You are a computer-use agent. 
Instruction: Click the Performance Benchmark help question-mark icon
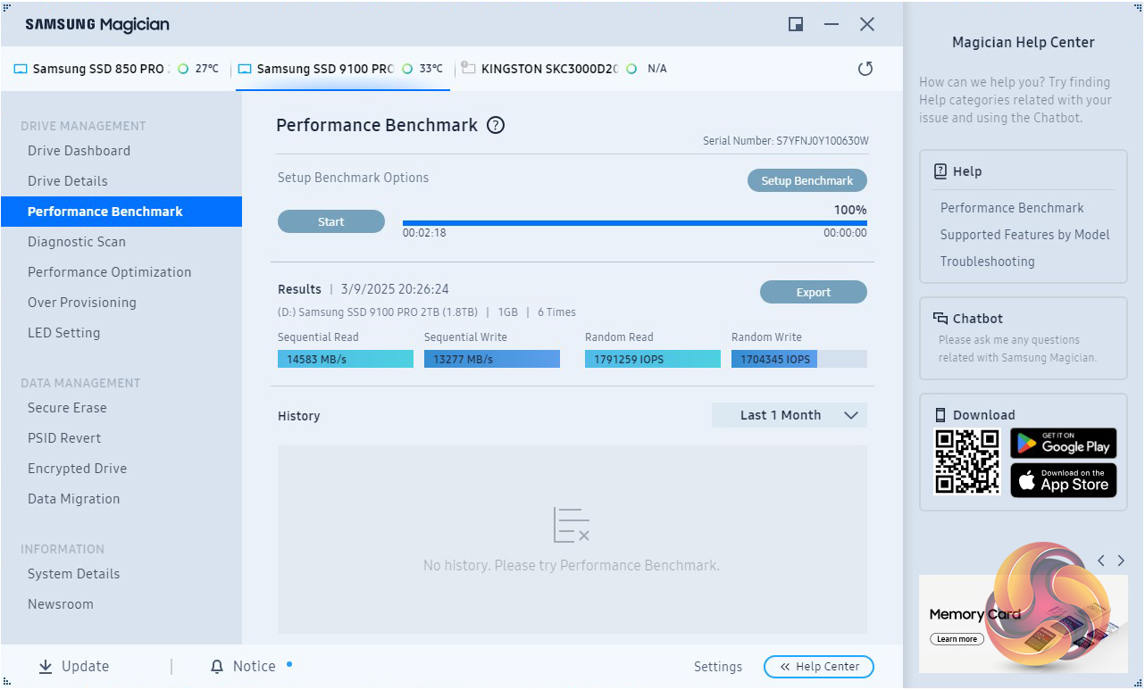tap(496, 126)
